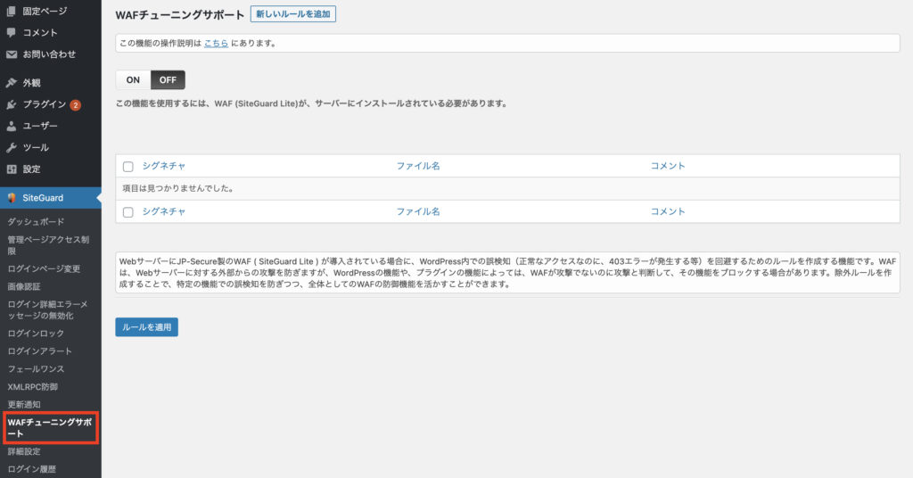The image size is (913, 478).
Task: Select the OFF toggle button
Action: point(168,79)
